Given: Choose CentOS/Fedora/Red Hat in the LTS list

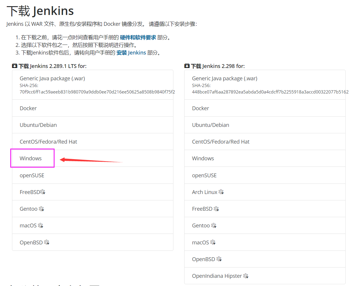Looking at the screenshot, I should 93,142.
